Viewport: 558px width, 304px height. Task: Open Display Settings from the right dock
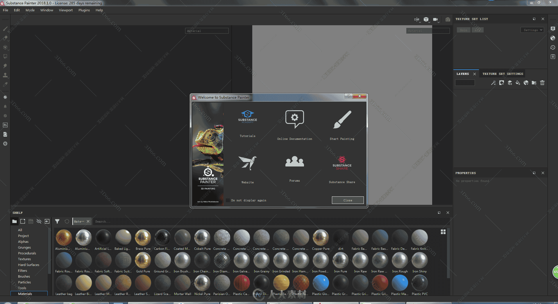[553, 29]
